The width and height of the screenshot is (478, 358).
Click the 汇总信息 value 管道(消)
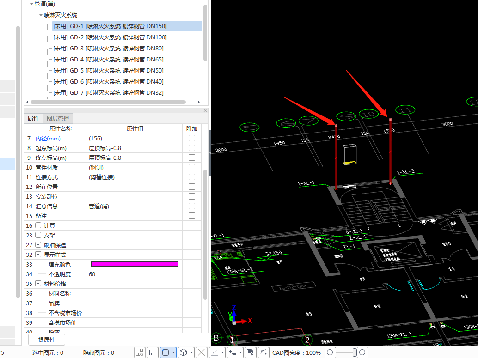pos(135,206)
